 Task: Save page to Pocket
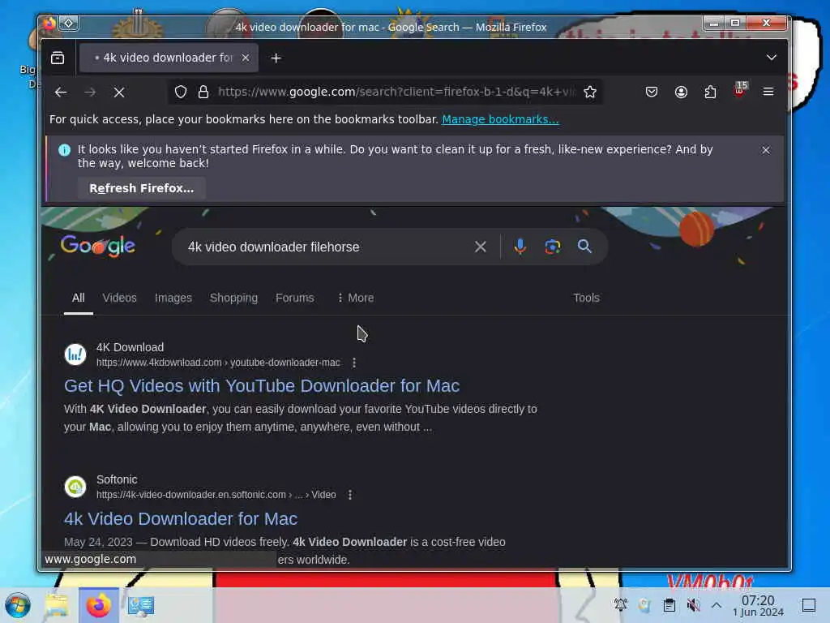coord(652,92)
